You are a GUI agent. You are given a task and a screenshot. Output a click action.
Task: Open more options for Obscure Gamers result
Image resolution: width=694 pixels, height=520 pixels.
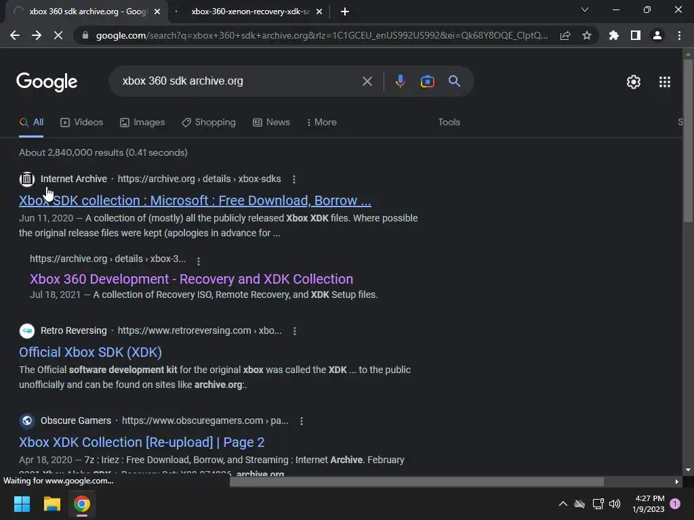302,421
